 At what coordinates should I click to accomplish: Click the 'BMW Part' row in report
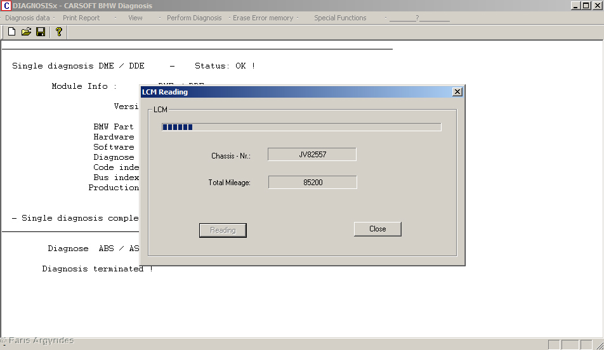point(113,127)
